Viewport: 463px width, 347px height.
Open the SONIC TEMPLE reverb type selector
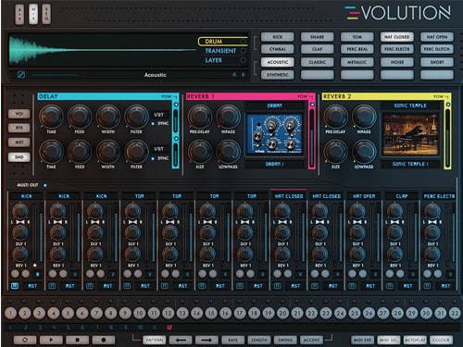click(x=410, y=105)
